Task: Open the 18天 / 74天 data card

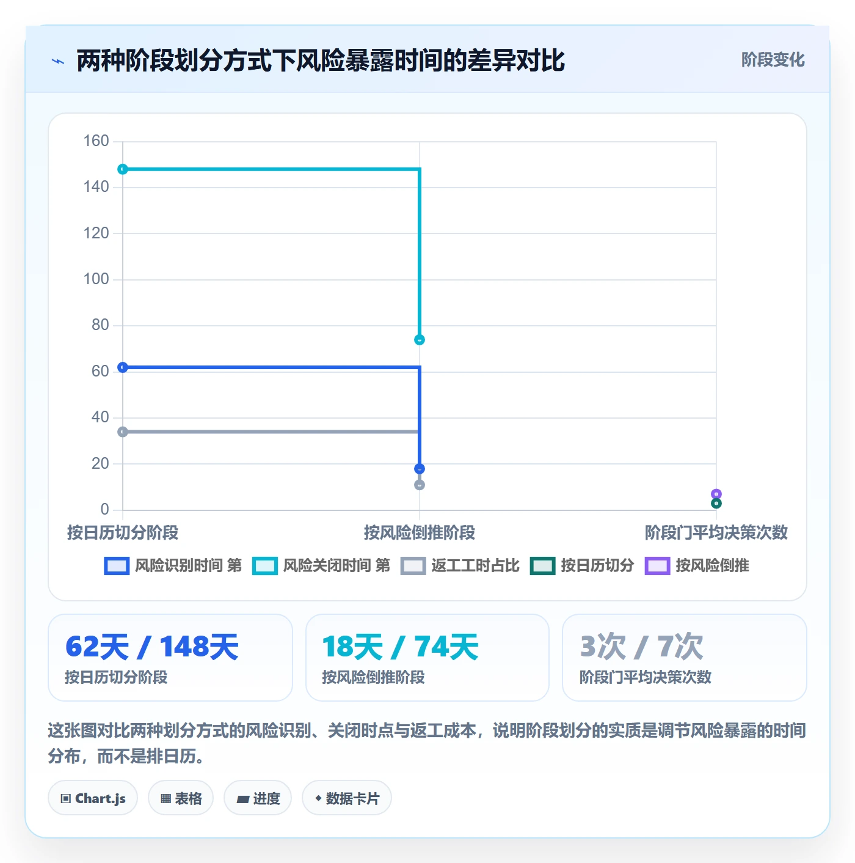Action: [428, 658]
